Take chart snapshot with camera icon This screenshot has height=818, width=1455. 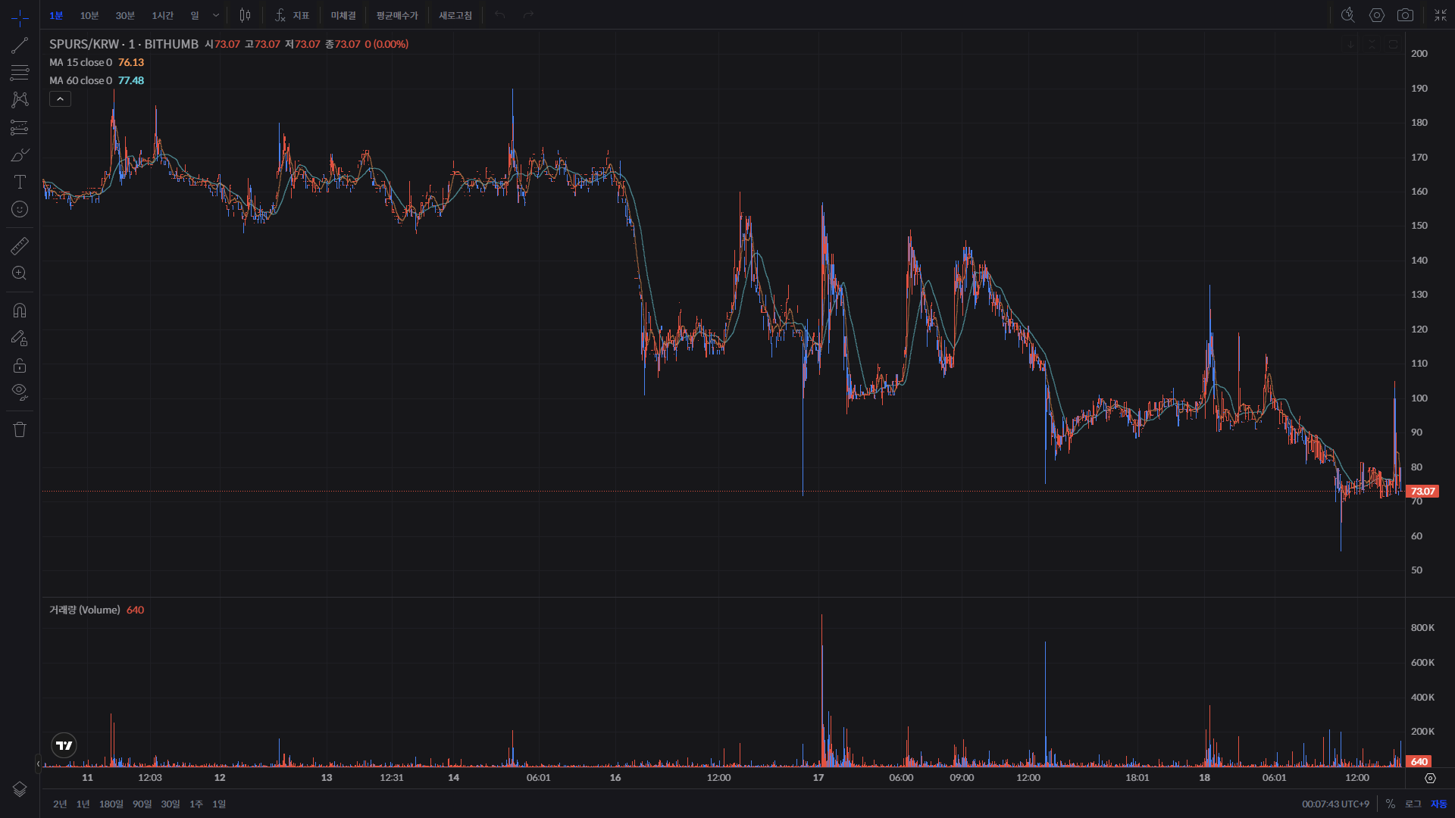click(1405, 15)
